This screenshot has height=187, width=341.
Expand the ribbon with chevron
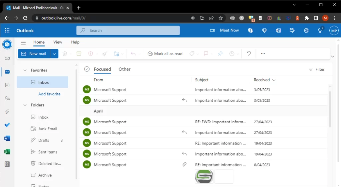(333, 56)
